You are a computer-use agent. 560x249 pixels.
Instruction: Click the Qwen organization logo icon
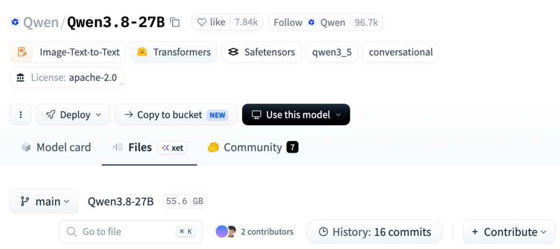(x=15, y=22)
